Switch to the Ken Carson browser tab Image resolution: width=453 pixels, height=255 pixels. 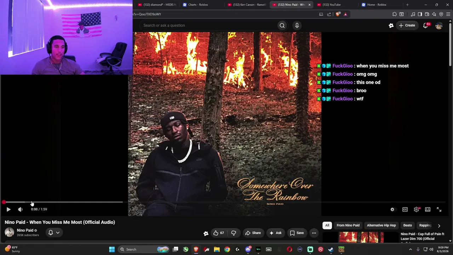246,5
